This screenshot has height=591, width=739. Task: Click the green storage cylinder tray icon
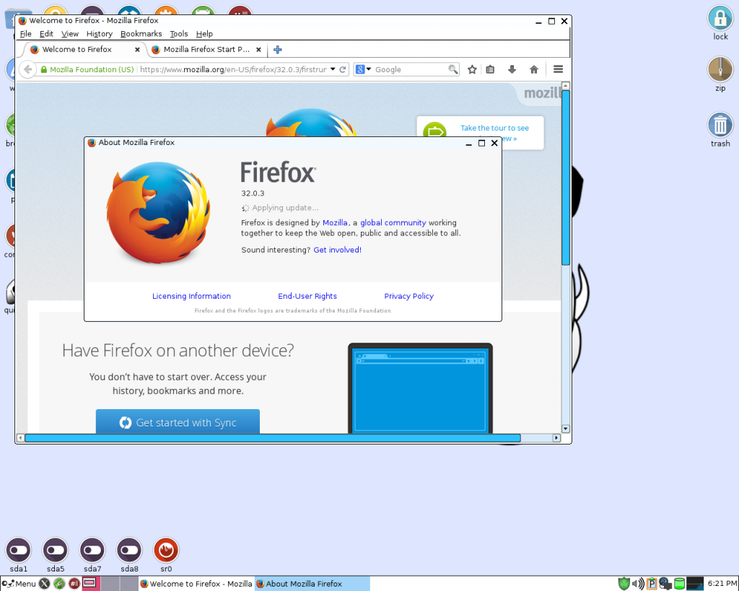pyautogui.click(x=679, y=584)
